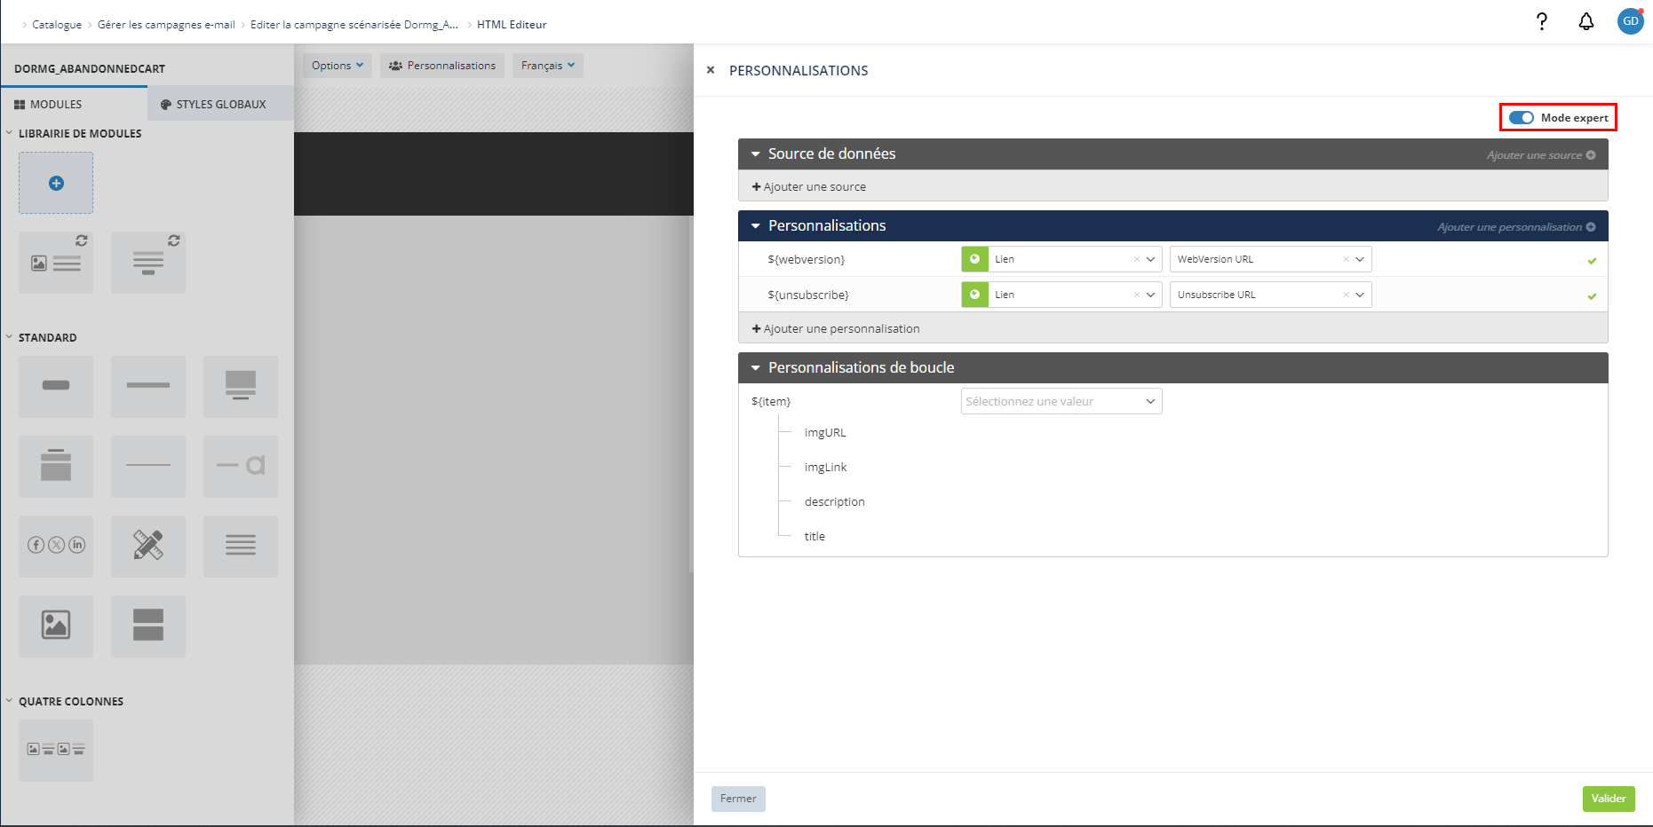Click the ${item} label
The width and height of the screenshot is (1653, 827).
(x=771, y=401)
